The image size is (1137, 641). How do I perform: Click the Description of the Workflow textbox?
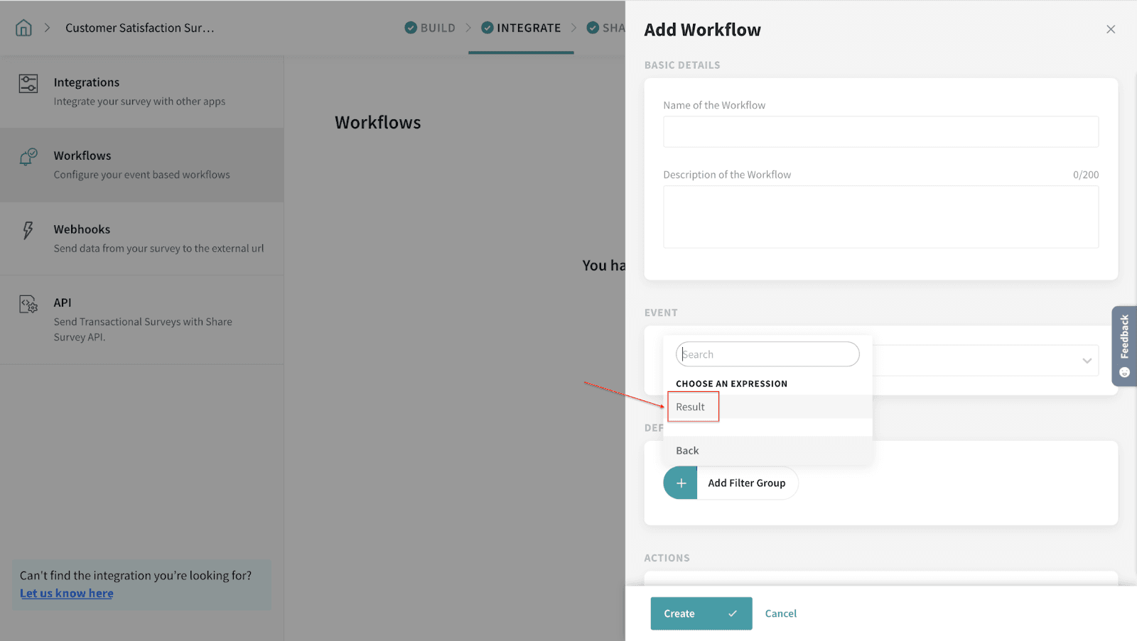click(880, 217)
